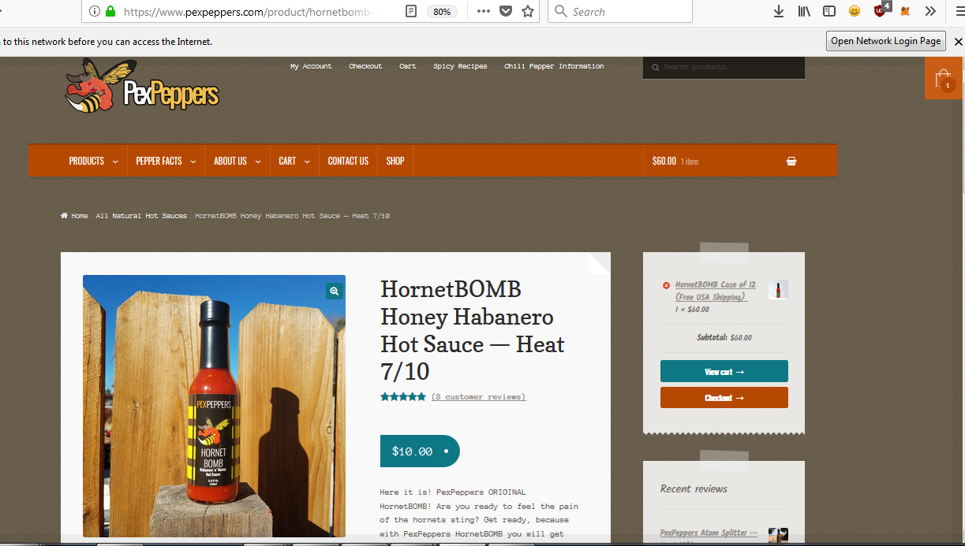The height and width of the screenshot is (546, 965).
Task: Show the sidebars toolbar icon
Action: (829, 11)
